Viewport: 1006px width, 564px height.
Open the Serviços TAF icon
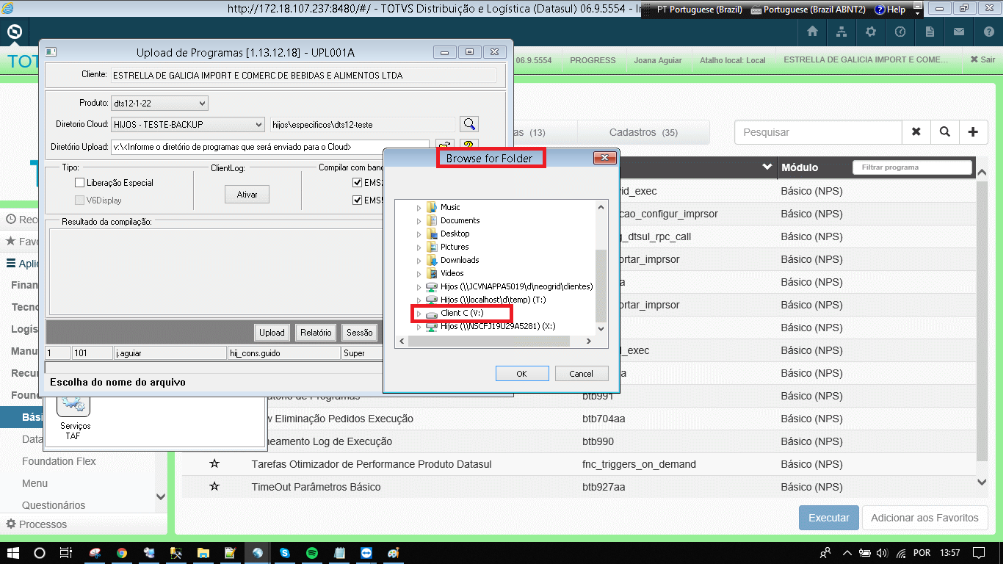pos(73,418)
